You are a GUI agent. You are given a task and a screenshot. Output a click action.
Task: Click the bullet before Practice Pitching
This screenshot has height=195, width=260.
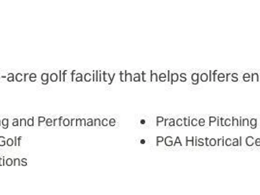pos(142,122)
